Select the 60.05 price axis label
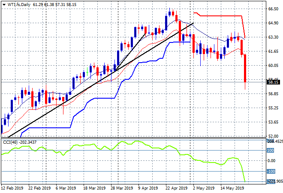Viewport: 283px width, 193px height. click(x=273, y=65)
